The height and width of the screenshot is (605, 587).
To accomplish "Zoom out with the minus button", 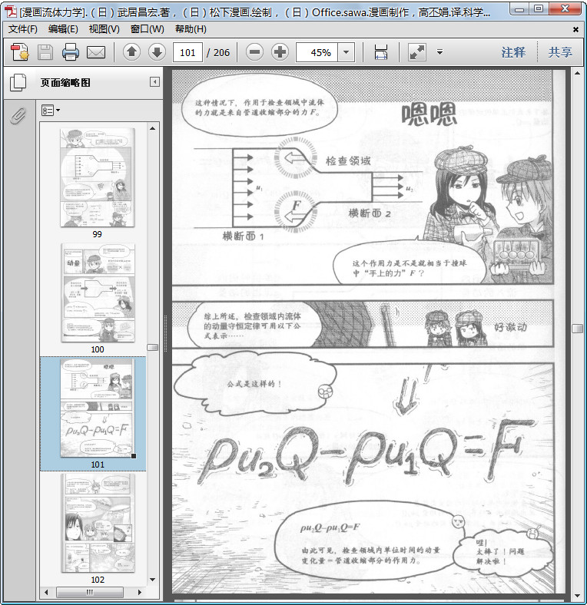I will point(255,51).
